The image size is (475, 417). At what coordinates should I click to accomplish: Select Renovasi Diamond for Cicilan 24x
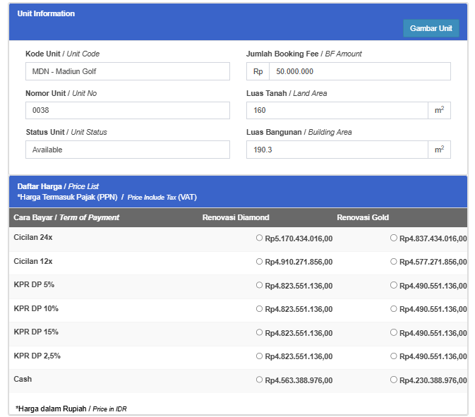coord(259,238)
